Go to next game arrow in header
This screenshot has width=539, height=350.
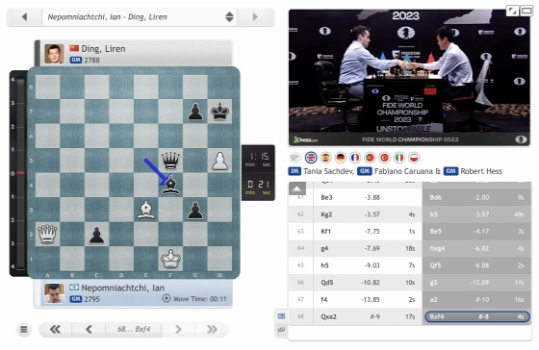pyautogui.click(x=255, y=17)
